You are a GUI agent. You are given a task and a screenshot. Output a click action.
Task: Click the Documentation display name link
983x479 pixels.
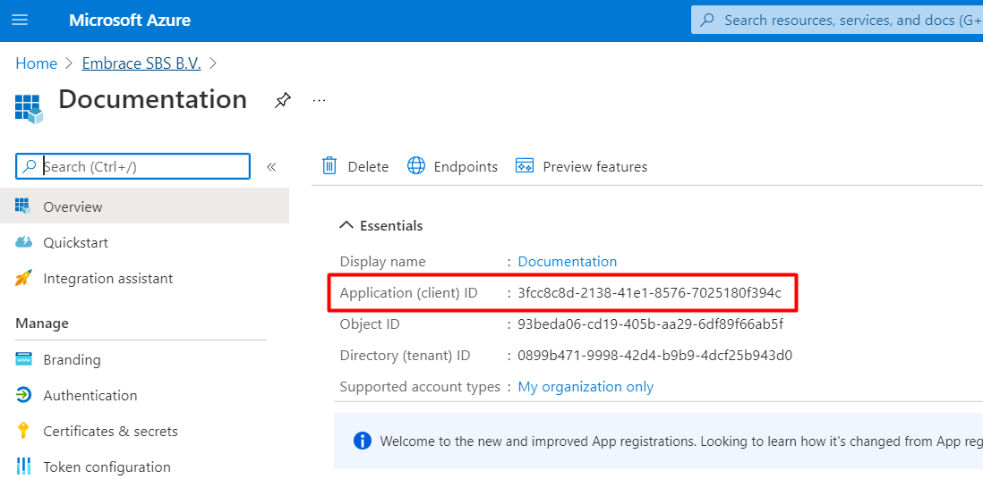click(568, 261)
